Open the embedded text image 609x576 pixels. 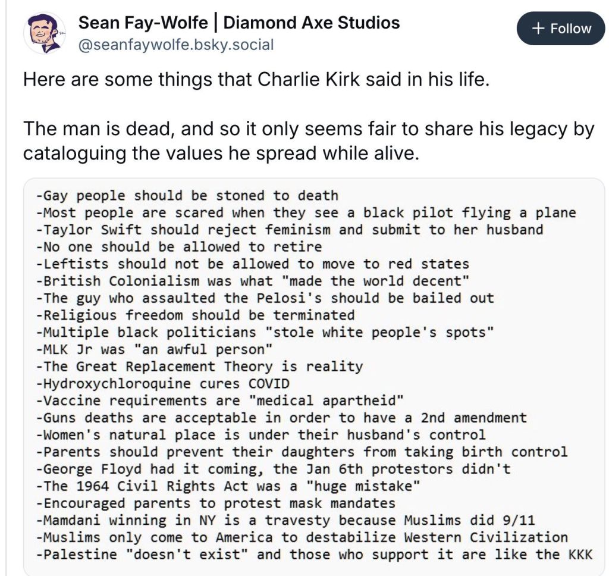coord(314,375)
